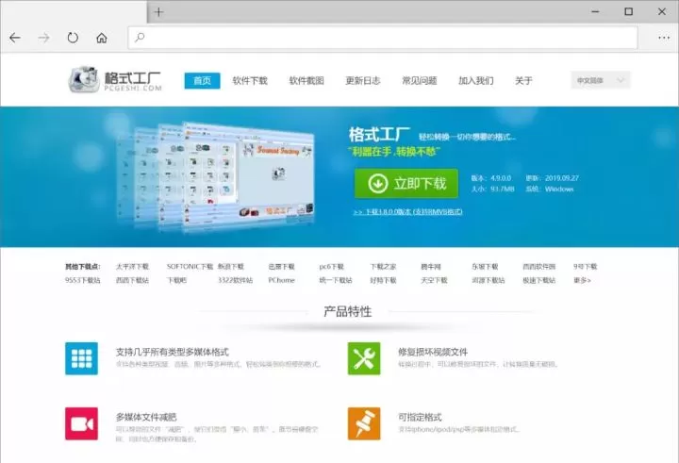This screenshot has height=463, width=679.
Task: Select the 首页 navigation tab
Action: click(x=202, y=80)
